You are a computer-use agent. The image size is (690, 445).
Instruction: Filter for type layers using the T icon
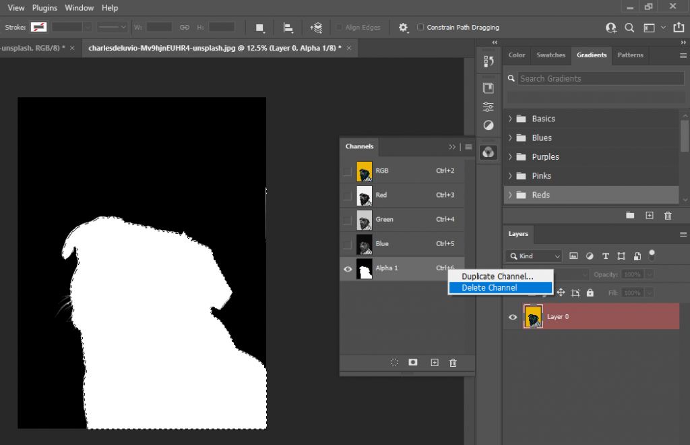pos(605,256)
